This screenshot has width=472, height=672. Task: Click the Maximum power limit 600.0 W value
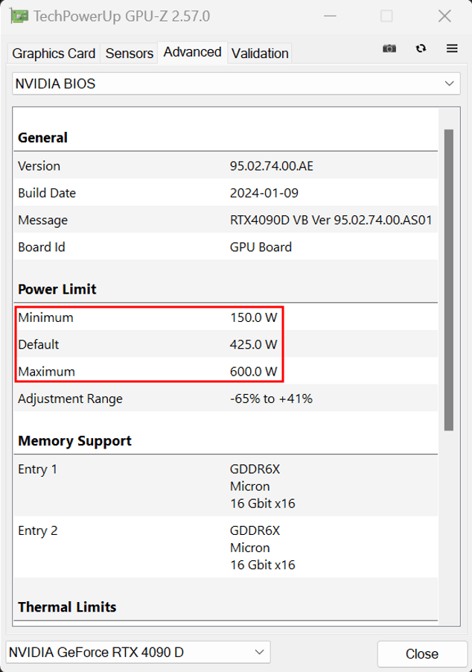[253, 371]
